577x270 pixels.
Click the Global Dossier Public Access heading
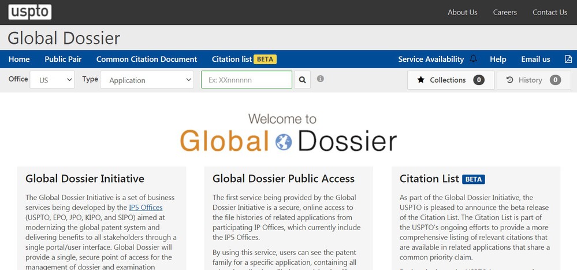click(284, 179)
